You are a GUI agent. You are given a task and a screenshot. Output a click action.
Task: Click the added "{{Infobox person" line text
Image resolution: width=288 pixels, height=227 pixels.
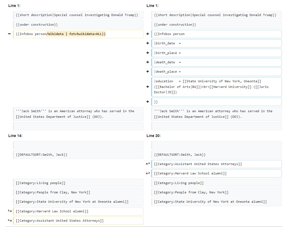(x=169, y=34)
